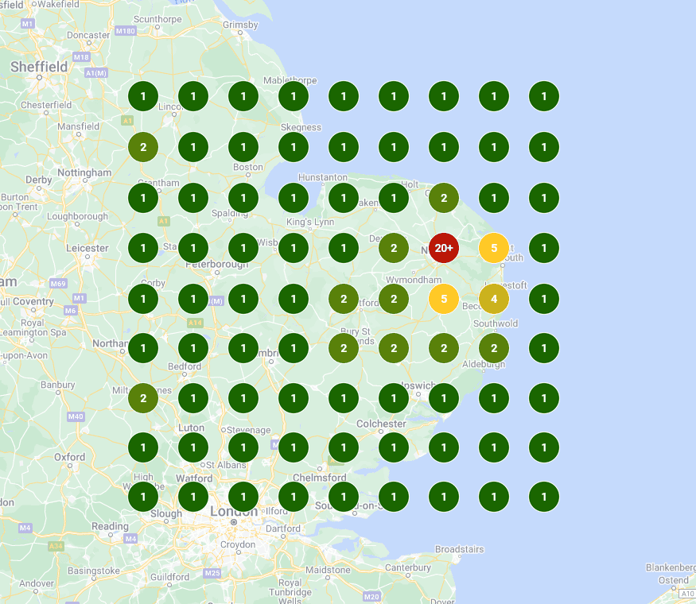The height and width of the screenshot is (604, 696).
Task: Open the 2 marker near Bury St Edmunds
Action: point(343,348)
